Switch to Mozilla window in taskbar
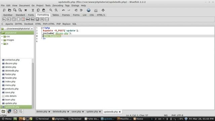The width and height of the screenshot is (215, 121). [x=124, y=119]
